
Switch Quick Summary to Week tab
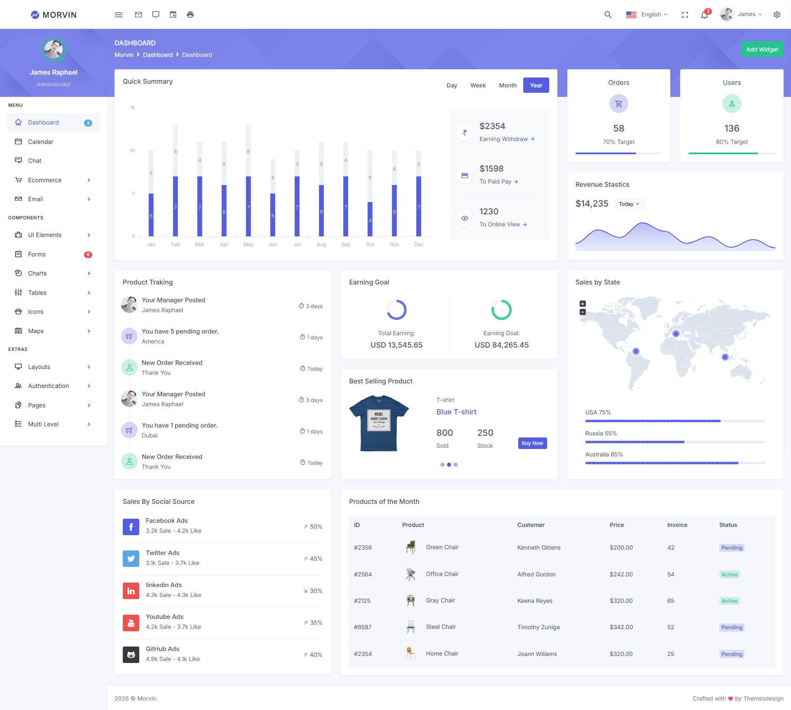(478, 85)
